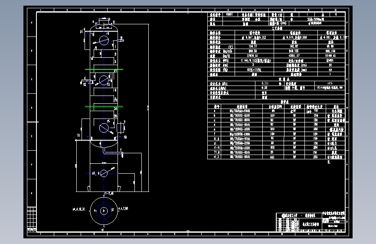
Task: Click tray number 3 label in the column
Action: tap(115, 62)
